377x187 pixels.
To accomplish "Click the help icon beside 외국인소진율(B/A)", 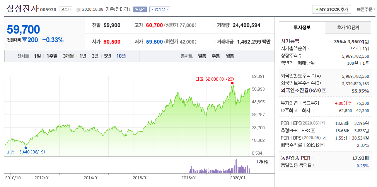I will pos(324,91).
